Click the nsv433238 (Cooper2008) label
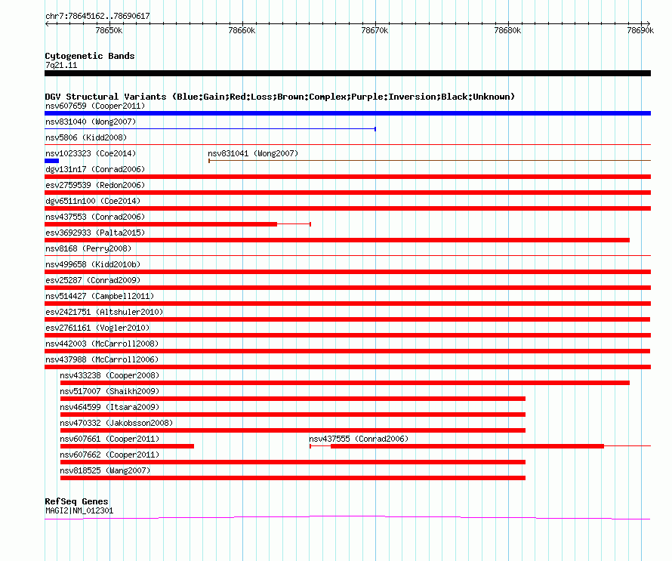The width and height of the screenshot is (672, 561). (109, 375)
